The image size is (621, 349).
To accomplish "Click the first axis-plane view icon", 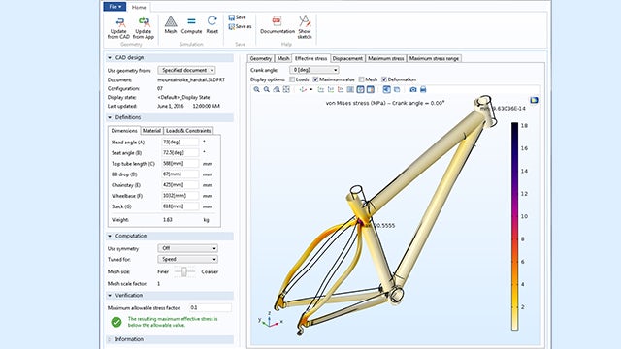I will click(321, 90).
